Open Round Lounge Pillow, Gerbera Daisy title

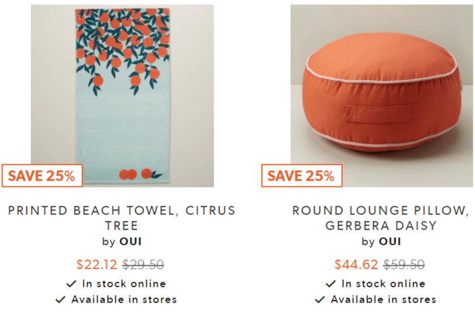(381, 218)
